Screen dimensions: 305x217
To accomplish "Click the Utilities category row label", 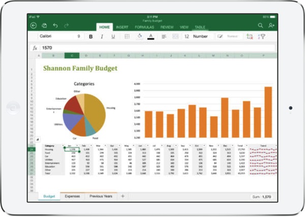I will point(49,159).
